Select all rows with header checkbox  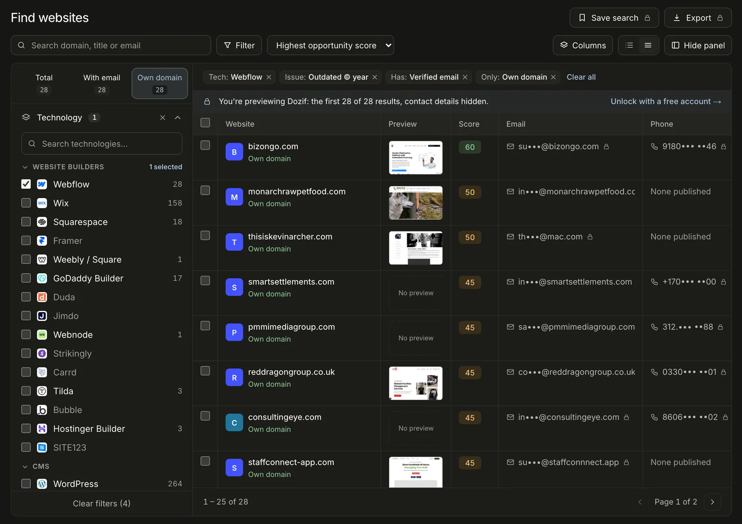tap(205, 123)
